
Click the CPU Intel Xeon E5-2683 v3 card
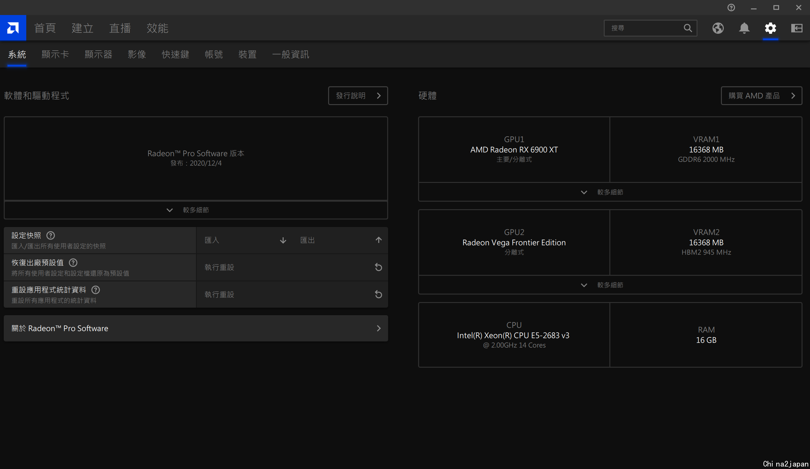coord(514,335)
